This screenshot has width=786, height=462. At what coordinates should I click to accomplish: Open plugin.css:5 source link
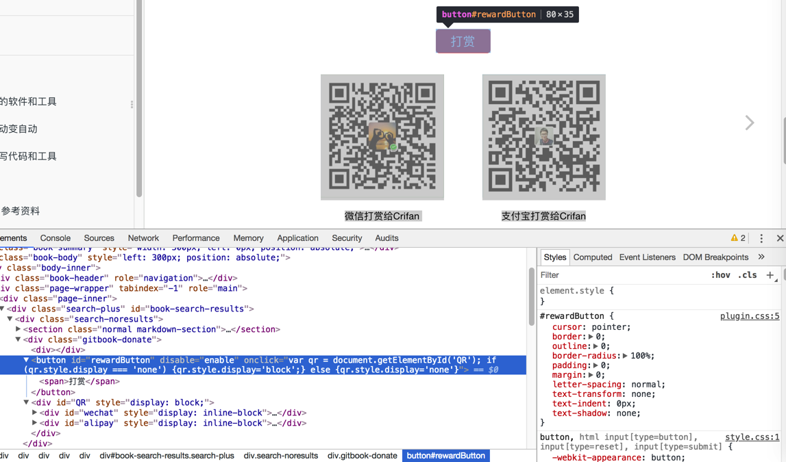coord(750,316)
